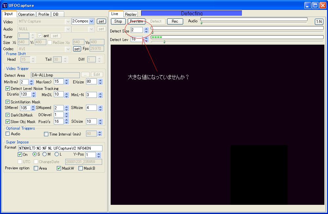Click the UFOCapture title bar icon
The image size is (328, 214).
(x=5, y=5)
